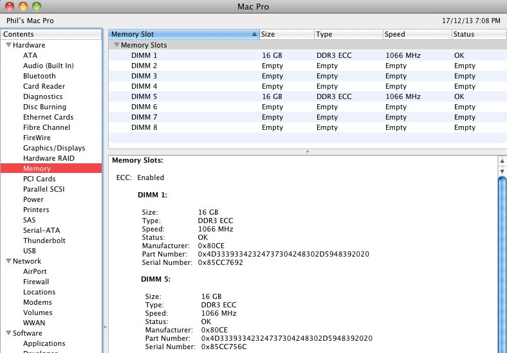Image resolution: width=507 pixels, height=353 pixels.
Task: Select DIMM 4 row in table
Action: (308, 86)
